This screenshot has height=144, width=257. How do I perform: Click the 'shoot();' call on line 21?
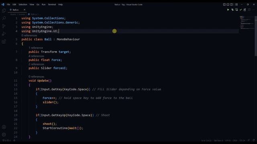[50, 124]
